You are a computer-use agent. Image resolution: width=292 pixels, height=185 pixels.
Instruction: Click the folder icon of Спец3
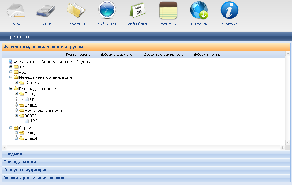[x=22, y=133]
